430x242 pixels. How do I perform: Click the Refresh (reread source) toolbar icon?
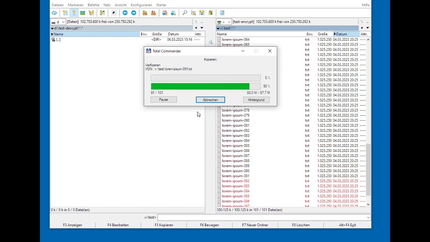pos(54,13)
